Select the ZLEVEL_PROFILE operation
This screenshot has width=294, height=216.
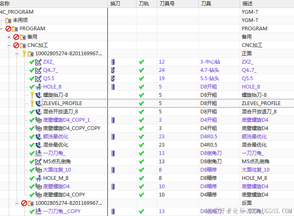coord(63,103)
